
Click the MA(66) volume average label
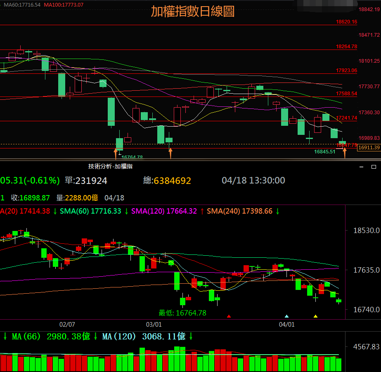(51, 337)
